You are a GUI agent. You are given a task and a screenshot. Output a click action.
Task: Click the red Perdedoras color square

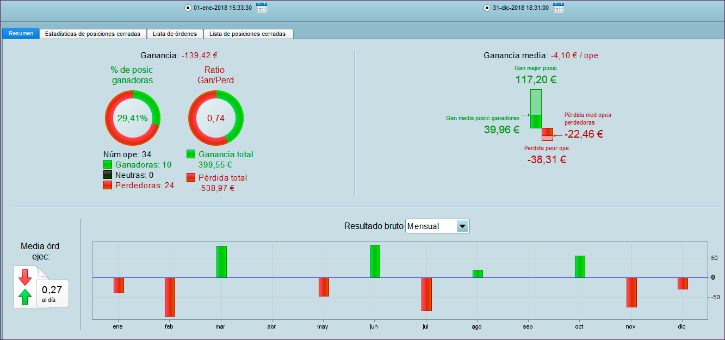pyautogui.click(x=108, y=185)
